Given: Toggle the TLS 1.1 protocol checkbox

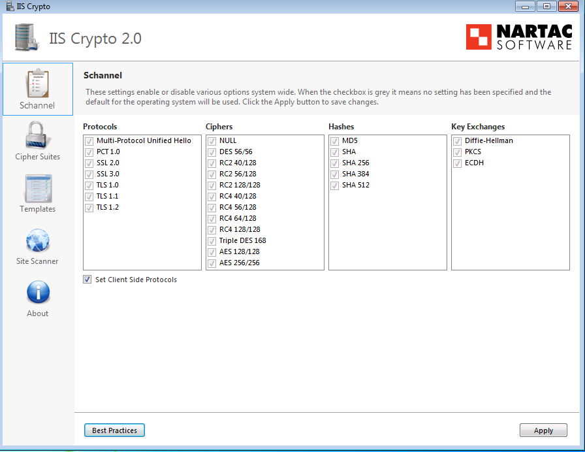Looking at the screenshot, I should tap(89, 197).
